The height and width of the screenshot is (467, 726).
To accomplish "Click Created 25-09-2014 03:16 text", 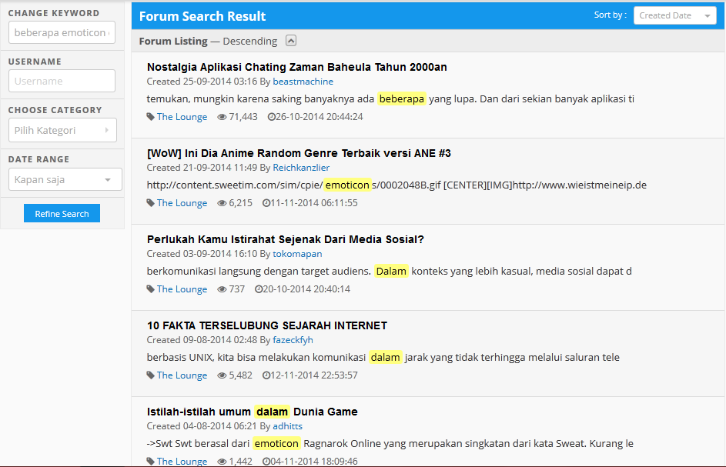I will point(202,82).
